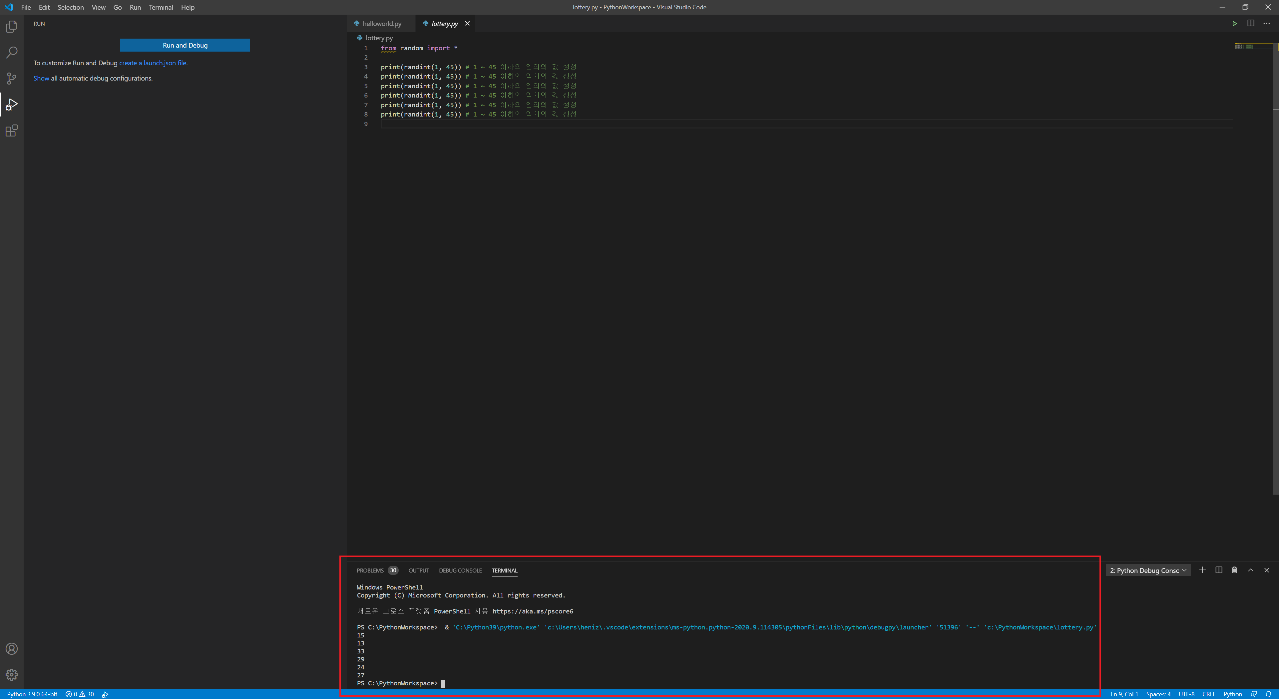Screen dimensions: 1279x699
Task: Switch to the helloworld.py tab
Action: (x=381, y=23)
